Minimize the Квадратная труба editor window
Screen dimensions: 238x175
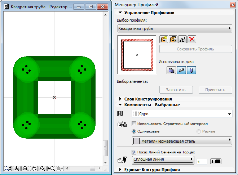[x=79, y=7]
